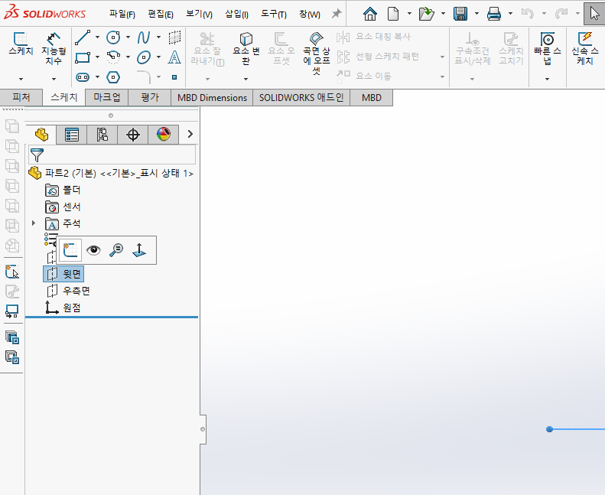Click the Open file icon

426,14
